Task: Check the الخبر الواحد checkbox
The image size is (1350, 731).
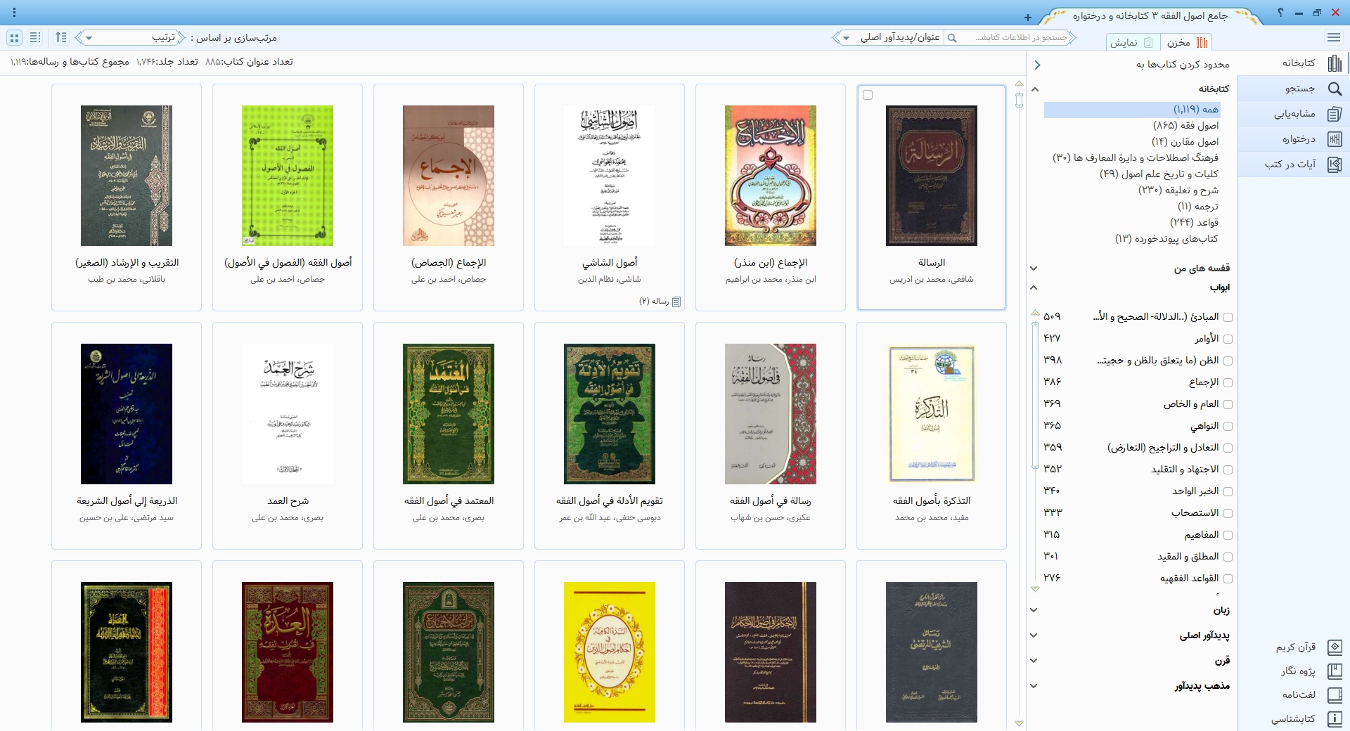Action: [x=1228, y=491]
